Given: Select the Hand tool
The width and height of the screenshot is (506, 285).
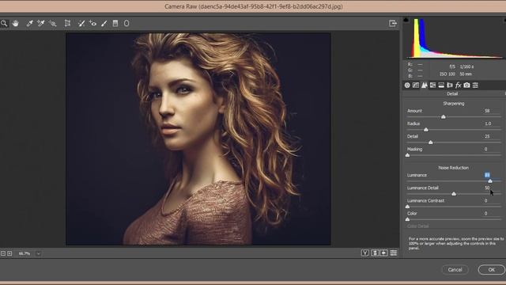Looking at the screenshot, I should point(16,23).
